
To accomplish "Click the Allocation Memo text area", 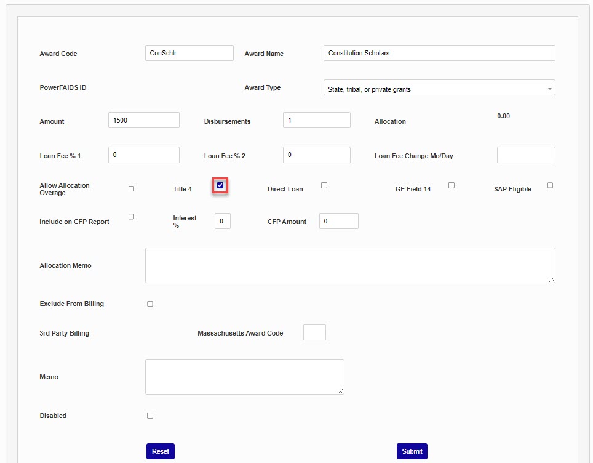I will 349,265.
